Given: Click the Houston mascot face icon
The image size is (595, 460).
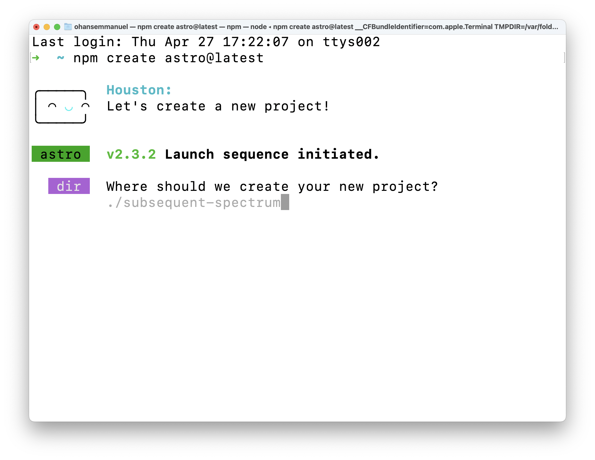Looking at the screenshot, I should pos(60,107).
